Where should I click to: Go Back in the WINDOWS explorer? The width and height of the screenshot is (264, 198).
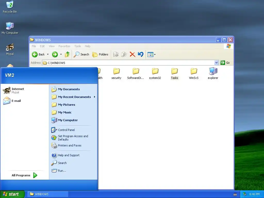(38, 54)
